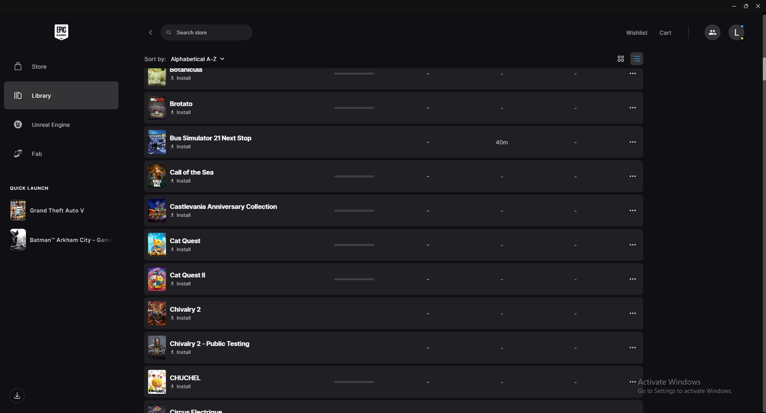Open the Wishlist link
Viewport: 766px width, 413px height.
coord(637,33)
